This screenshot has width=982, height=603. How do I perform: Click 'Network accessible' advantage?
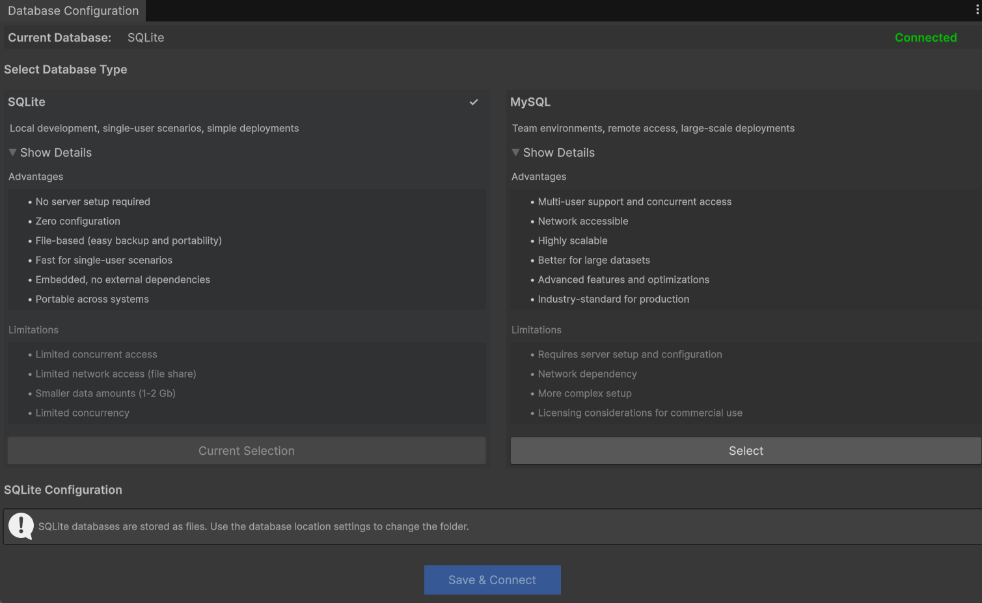coord(583,222)
